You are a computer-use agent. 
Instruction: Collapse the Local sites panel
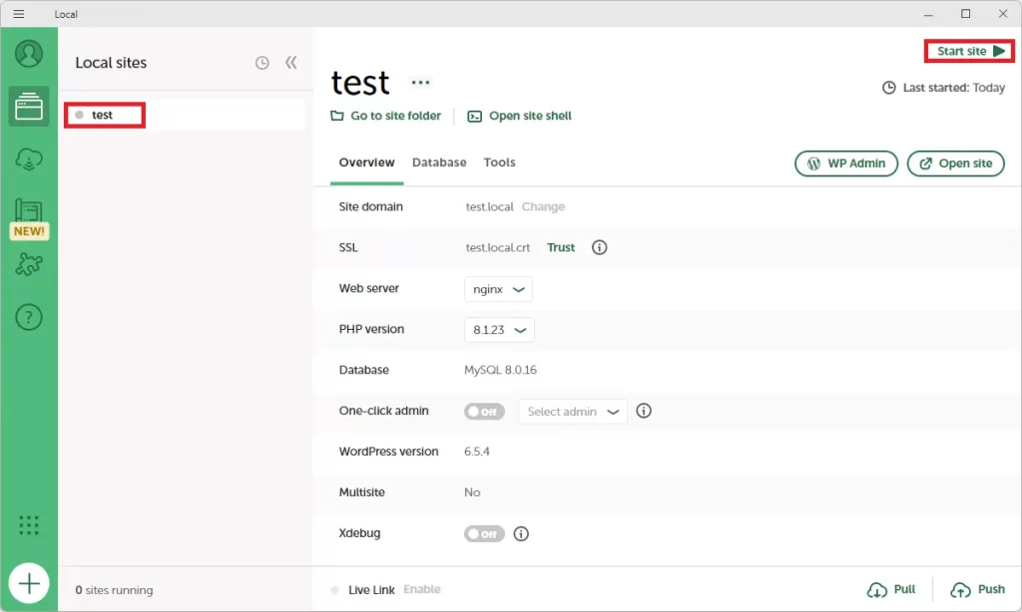coord(291,63)
